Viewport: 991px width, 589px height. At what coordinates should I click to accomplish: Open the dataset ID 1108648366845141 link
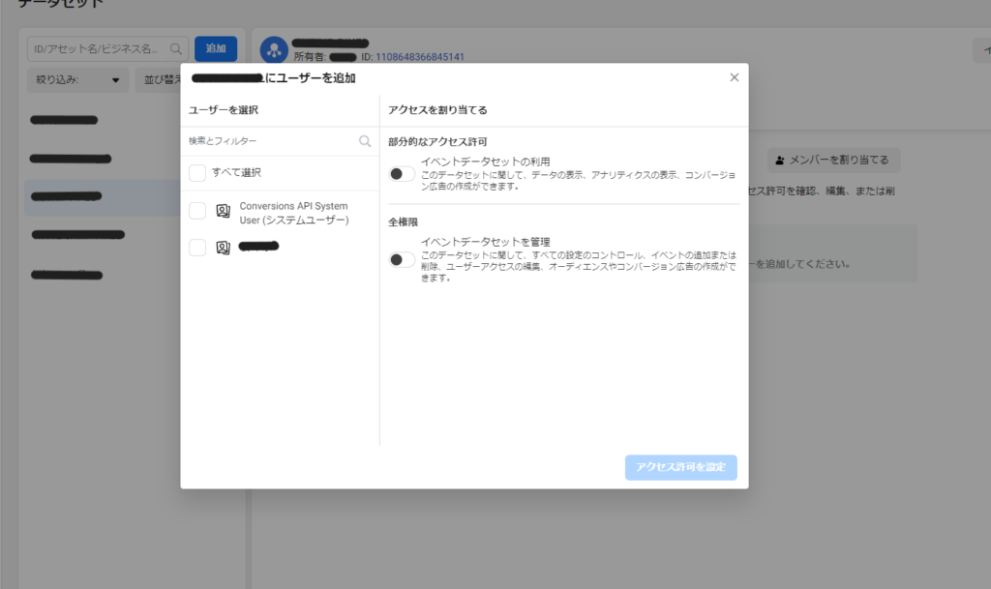419,57
